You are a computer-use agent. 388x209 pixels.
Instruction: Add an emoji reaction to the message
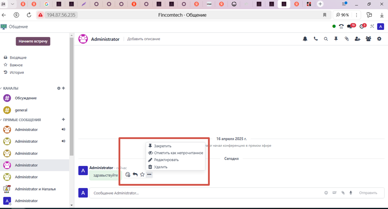pyautogui.click(x=128, y=175)
